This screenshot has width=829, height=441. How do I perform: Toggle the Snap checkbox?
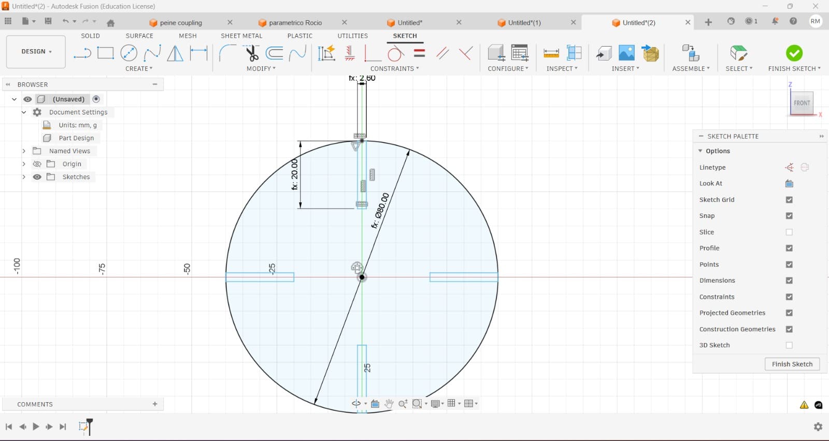tap(789, 216)
